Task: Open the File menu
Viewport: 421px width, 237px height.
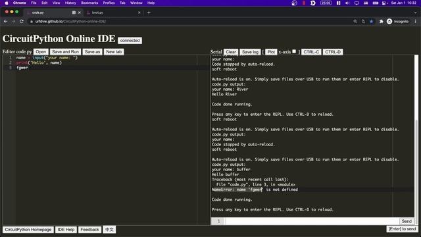Action: 34,3
